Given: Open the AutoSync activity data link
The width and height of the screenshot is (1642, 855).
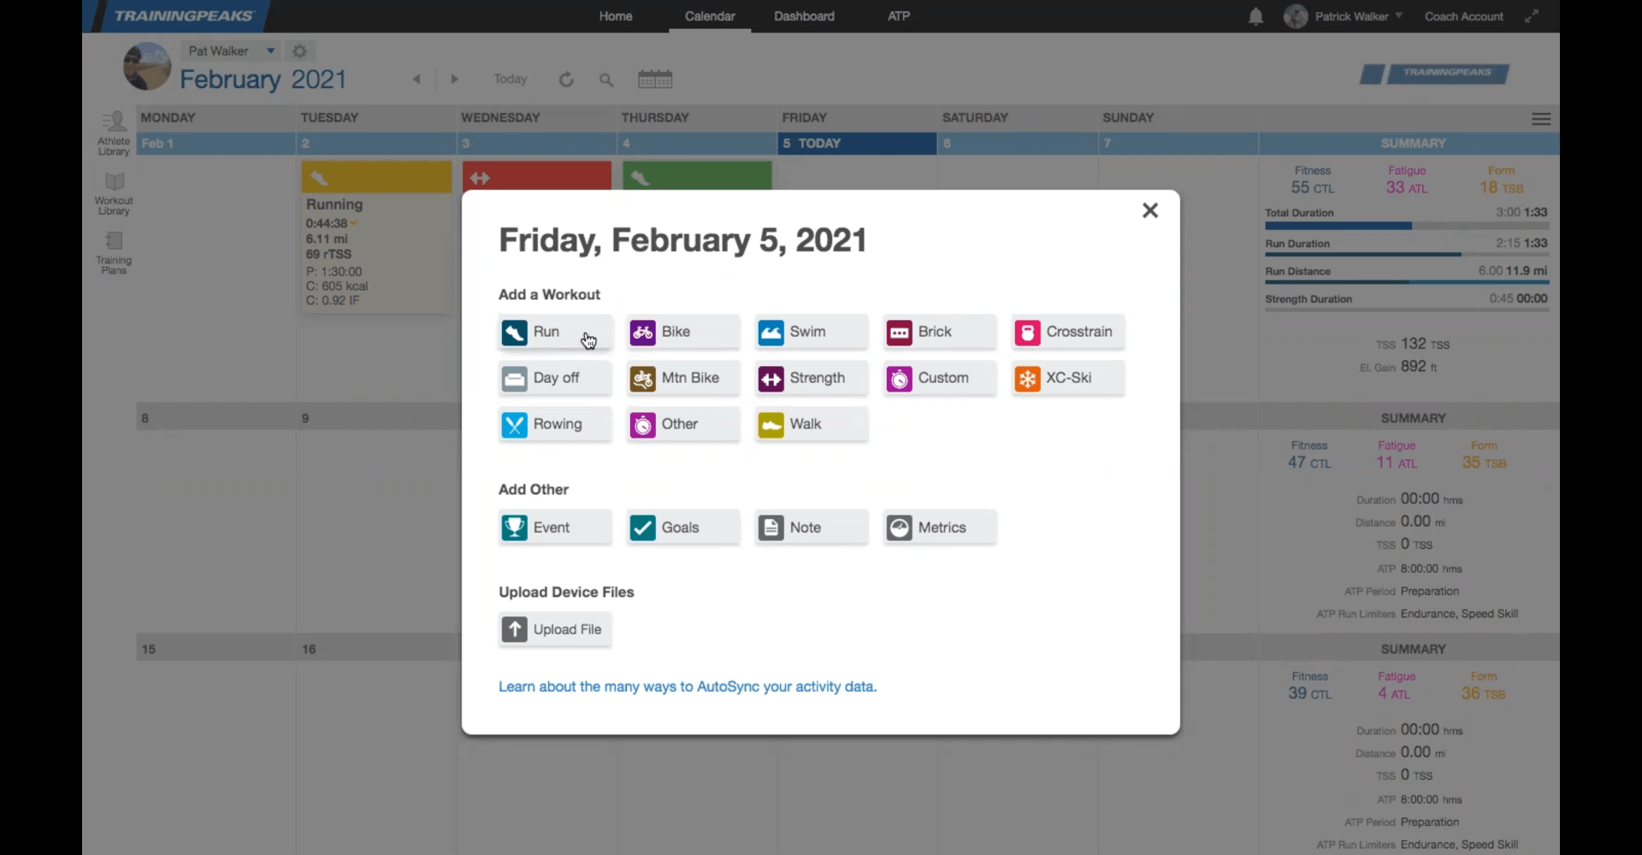Looking at the screenshot, I should [688, 687].
